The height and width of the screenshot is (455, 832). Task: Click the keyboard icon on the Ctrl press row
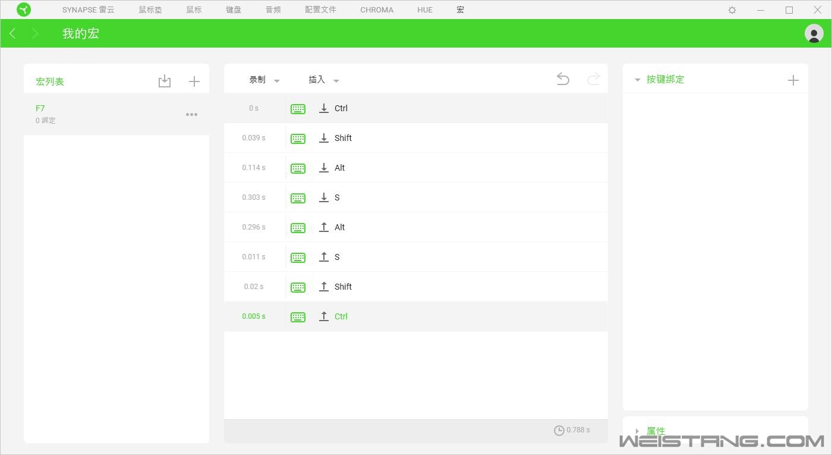pos(298,108)
